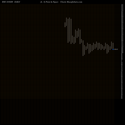Click the "DAILY" label in the header

point(17,2)
